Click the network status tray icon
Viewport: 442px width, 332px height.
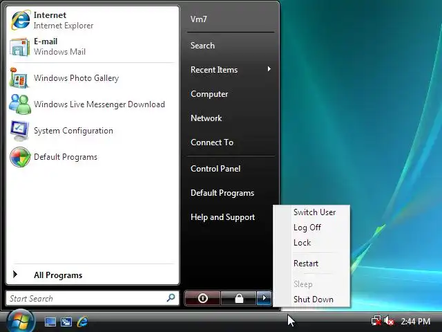(x=376, y=321)
